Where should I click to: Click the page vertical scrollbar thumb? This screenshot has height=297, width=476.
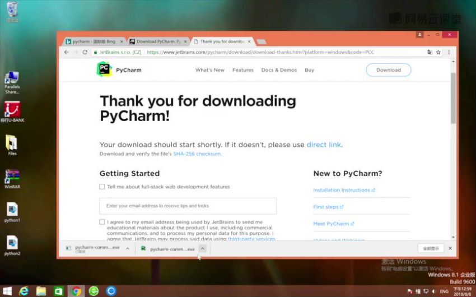453,98
